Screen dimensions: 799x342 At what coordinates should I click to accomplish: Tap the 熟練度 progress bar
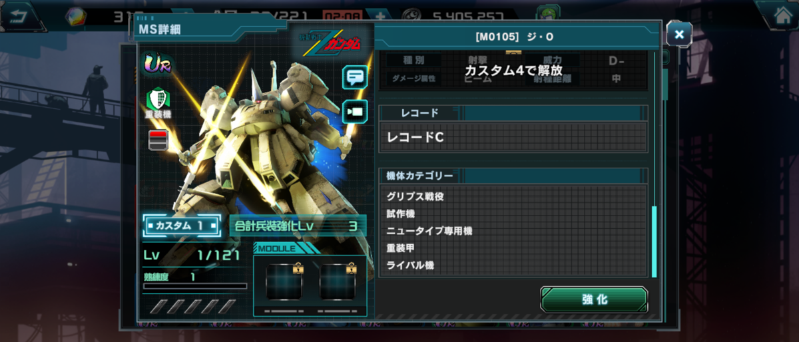(195, 287)
